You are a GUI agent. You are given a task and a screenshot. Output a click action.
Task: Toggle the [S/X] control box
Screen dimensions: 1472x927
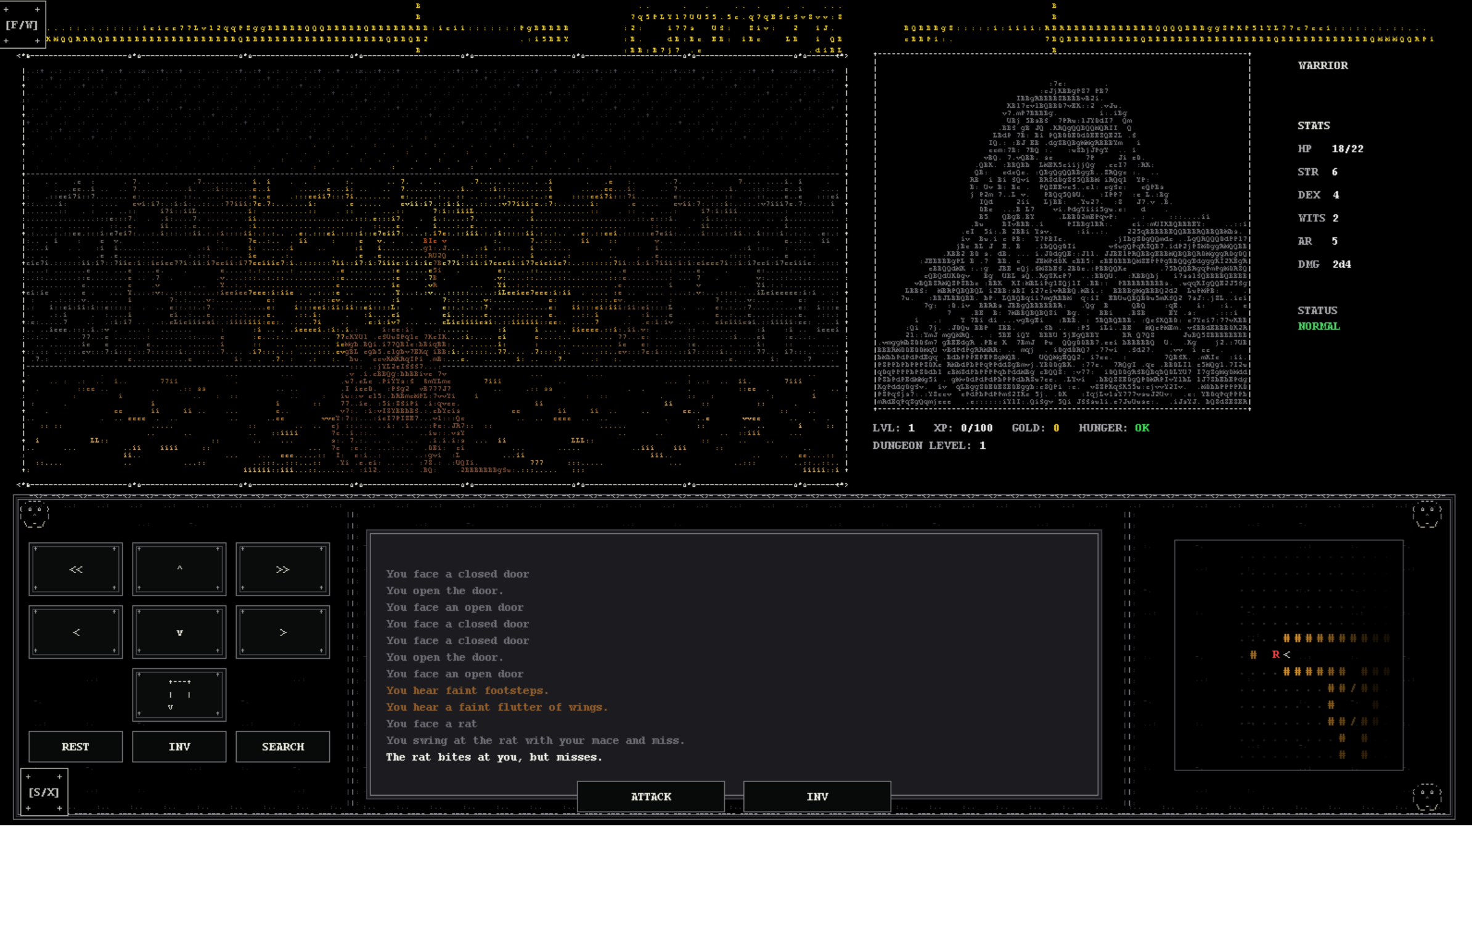(44, 792)
